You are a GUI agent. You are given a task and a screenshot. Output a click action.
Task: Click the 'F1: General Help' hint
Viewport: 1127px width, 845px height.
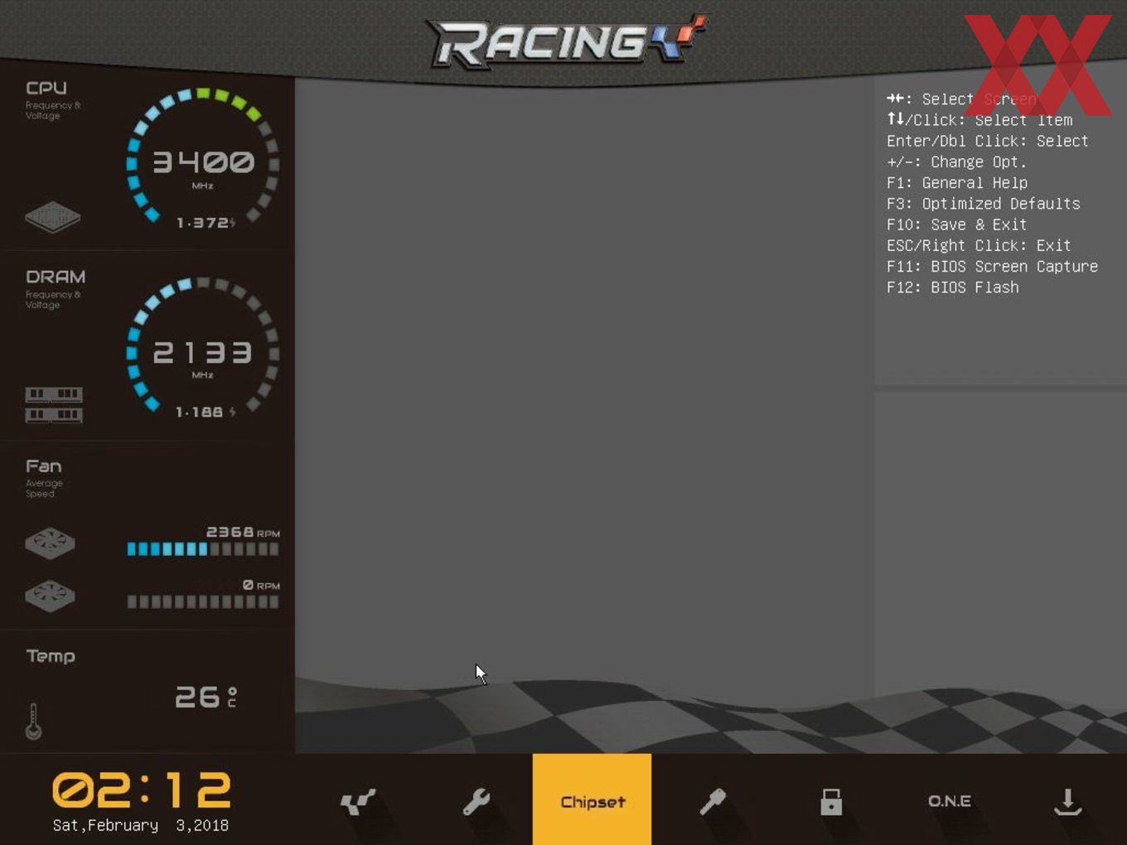957,183
